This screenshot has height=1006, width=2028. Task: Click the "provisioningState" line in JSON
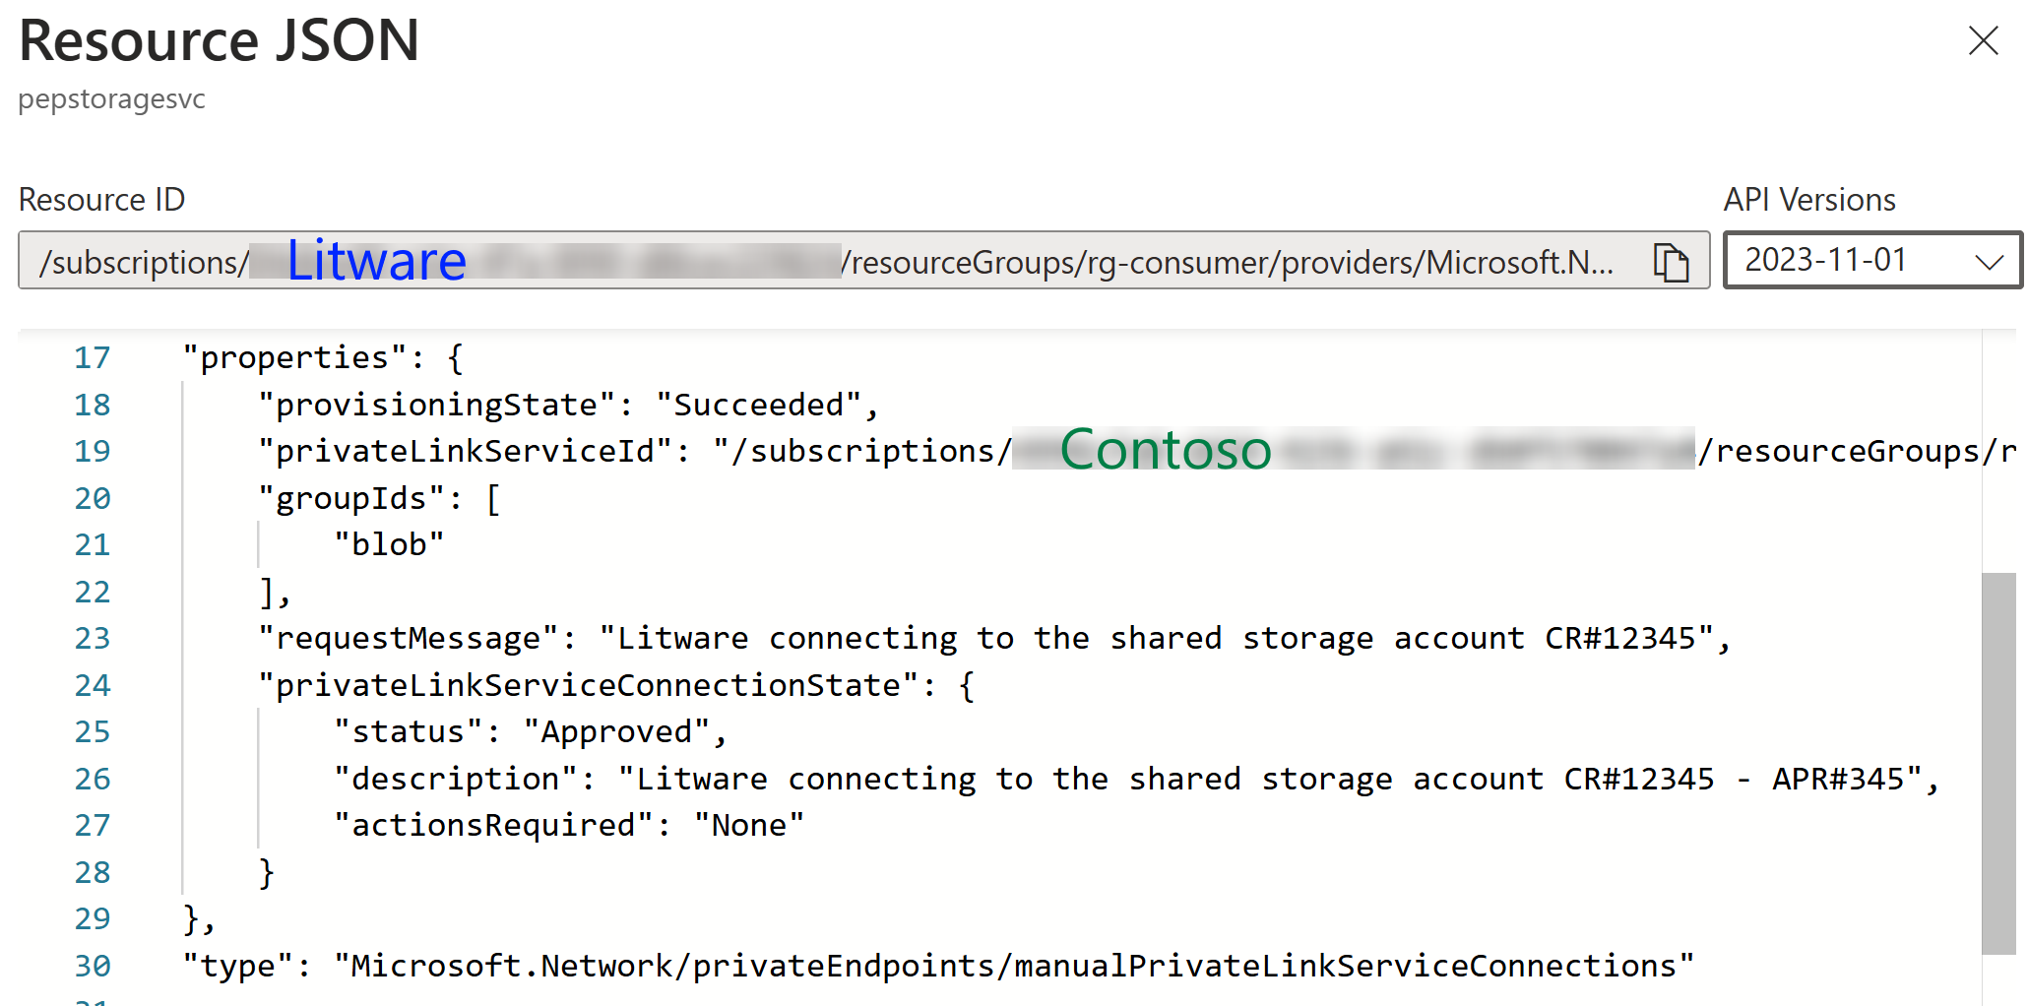pyautogui.click(x=568, y=405)
